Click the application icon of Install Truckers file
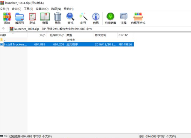This screenshot has height=138, width=191. [1, 44]
